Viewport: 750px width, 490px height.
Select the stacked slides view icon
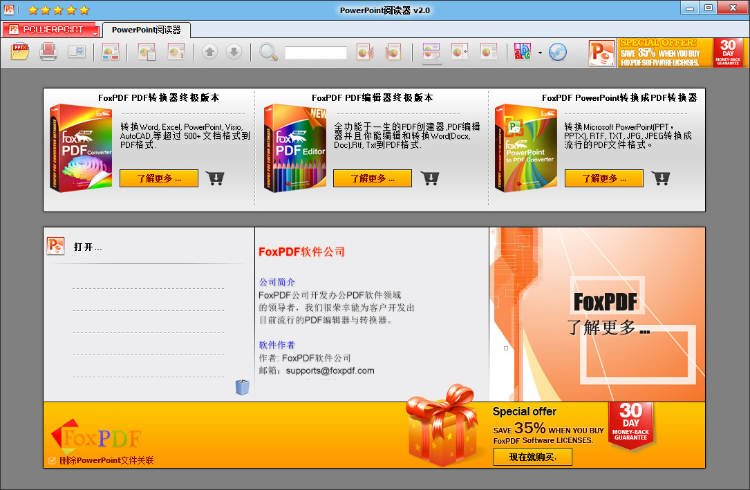click(x=431, y=53)
